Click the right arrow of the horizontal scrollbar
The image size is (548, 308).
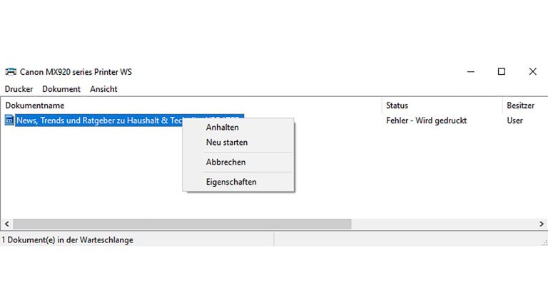click(x=542, y=224)
